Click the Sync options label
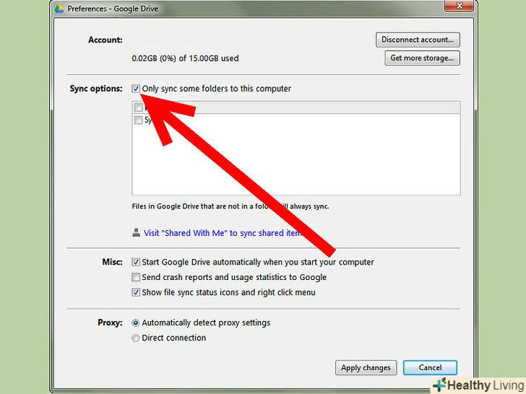The height and width of the screenshot is (394, 526). (96, 89)
